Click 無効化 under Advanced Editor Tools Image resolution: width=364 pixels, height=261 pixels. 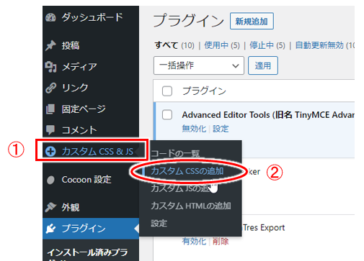coord(194,129)
